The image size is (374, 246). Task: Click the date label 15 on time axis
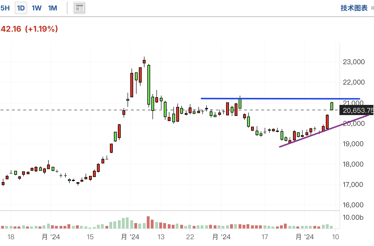(90, 237)
